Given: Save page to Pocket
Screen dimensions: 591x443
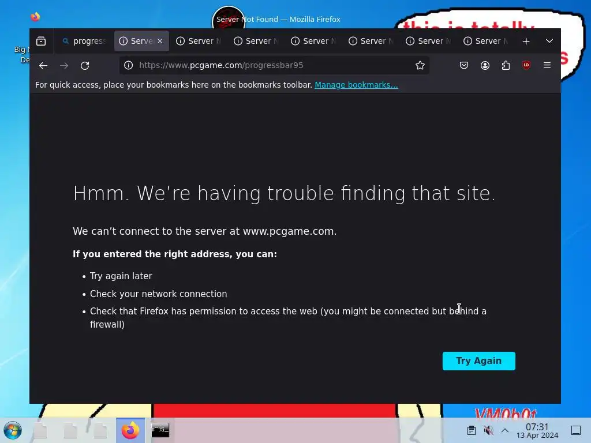Looking at the screenshot, I should pos(464,65).
